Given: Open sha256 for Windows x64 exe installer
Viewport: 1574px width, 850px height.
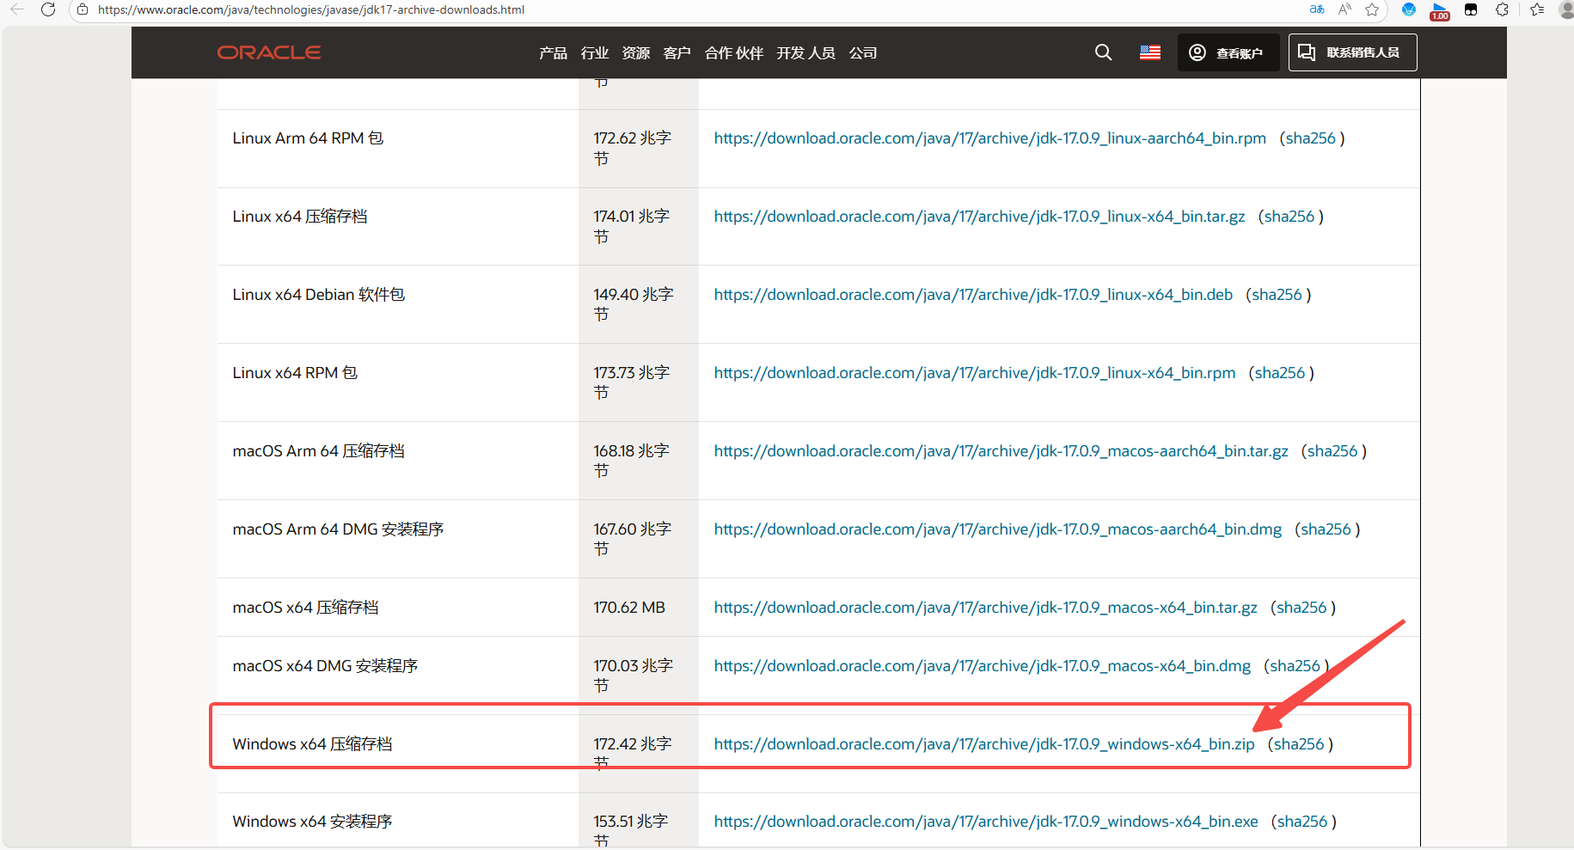Looking at the screenshot, I should (x=1301, y=822).
